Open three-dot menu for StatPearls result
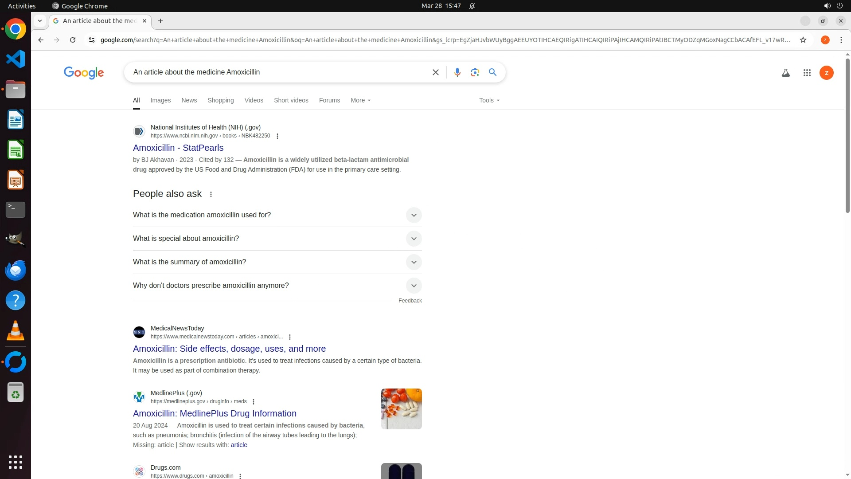This screenshot has width=851, height=479. [277, 136]
